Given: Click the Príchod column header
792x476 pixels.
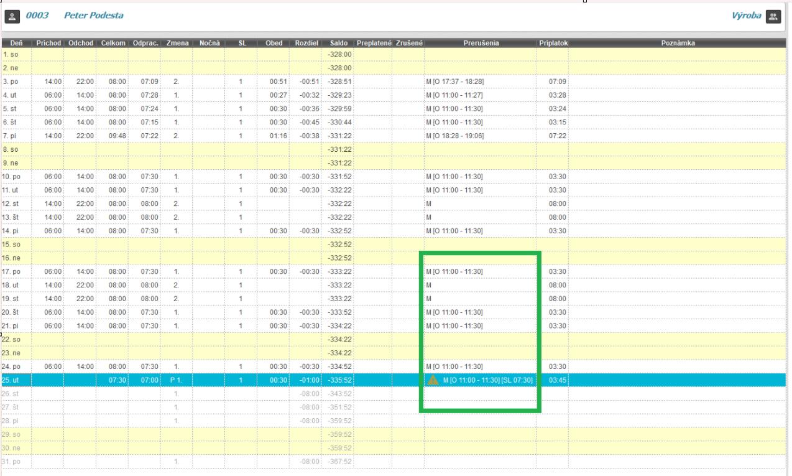Looking at the screenshot, I should pos(48,43).
